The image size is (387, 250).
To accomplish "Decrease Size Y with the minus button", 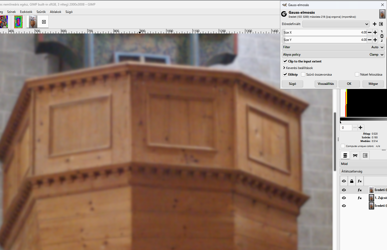I will pyautogui.click(x=370, y=40).
